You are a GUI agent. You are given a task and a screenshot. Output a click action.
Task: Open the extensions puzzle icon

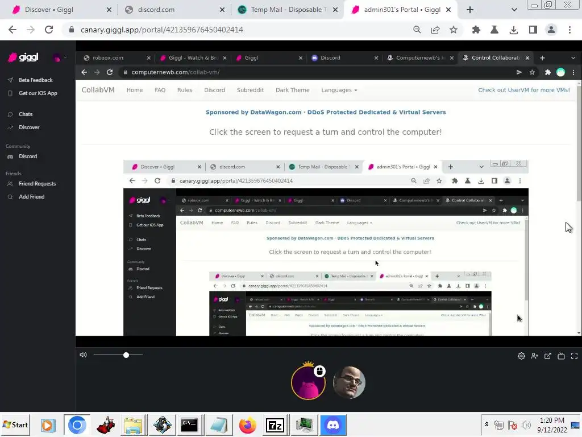[476, 30]
